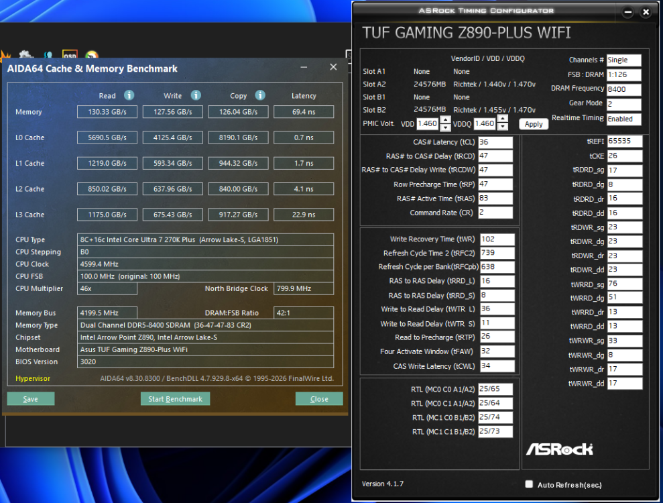The width and height of the screenshot is (663, 503).
Task: Click the yellow Hypervisor label
Action: point(33,378)
